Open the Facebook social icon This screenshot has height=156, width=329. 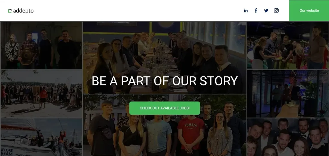[256, 11]
